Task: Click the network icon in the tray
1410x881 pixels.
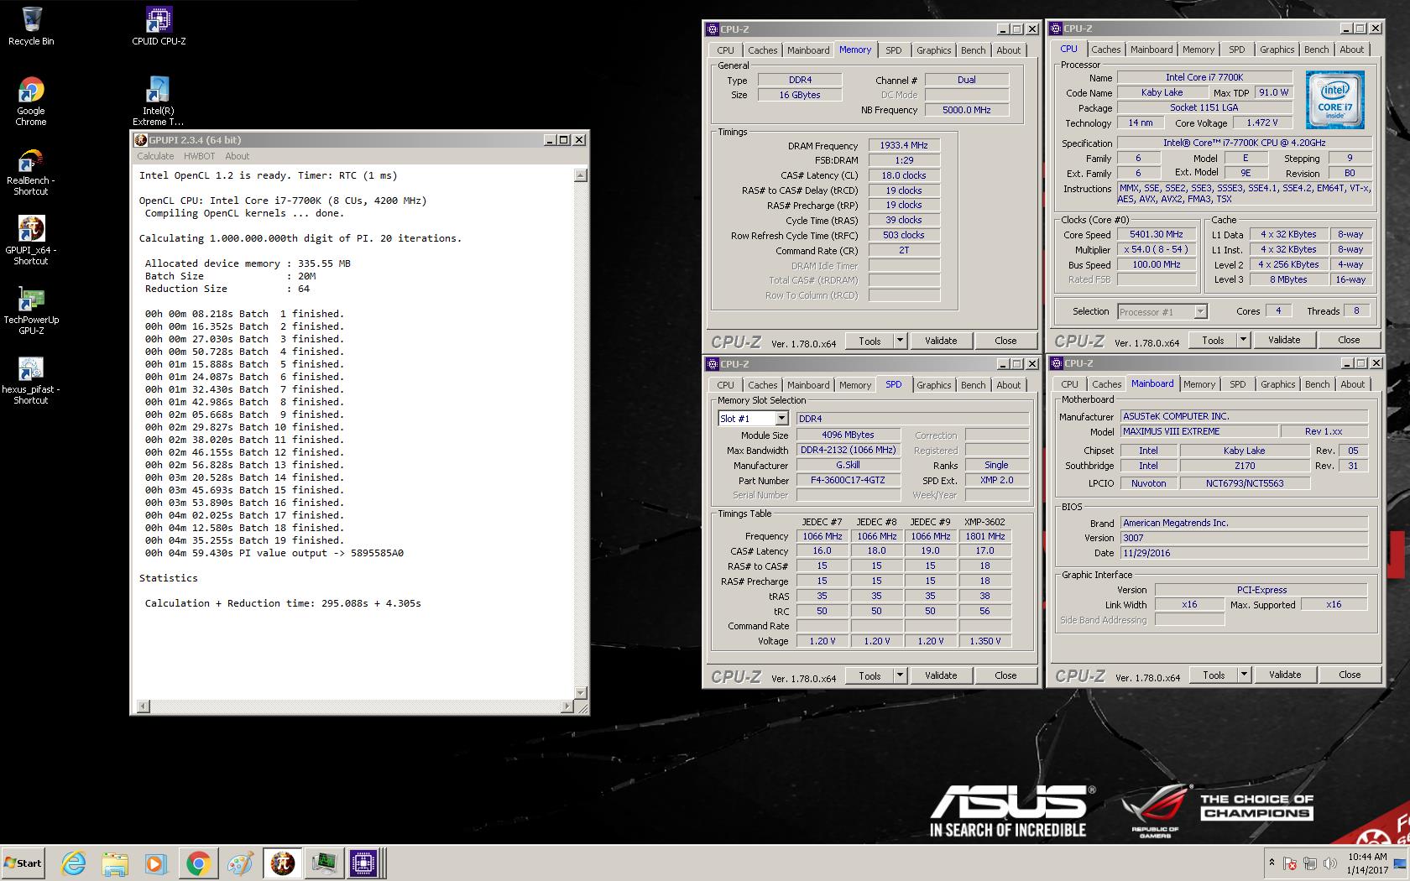Action: pos(1309,863)
